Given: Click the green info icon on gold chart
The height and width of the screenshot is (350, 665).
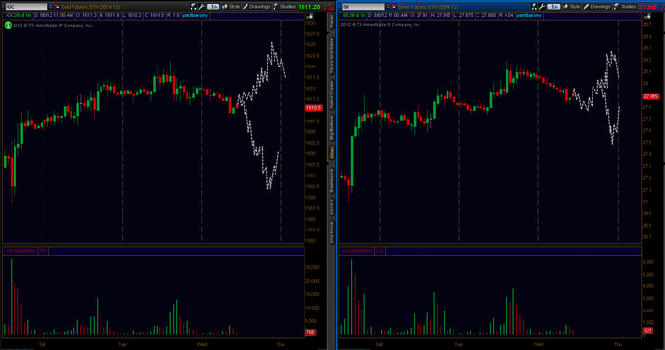Looking at the screenshot, I should click(8, 25).
